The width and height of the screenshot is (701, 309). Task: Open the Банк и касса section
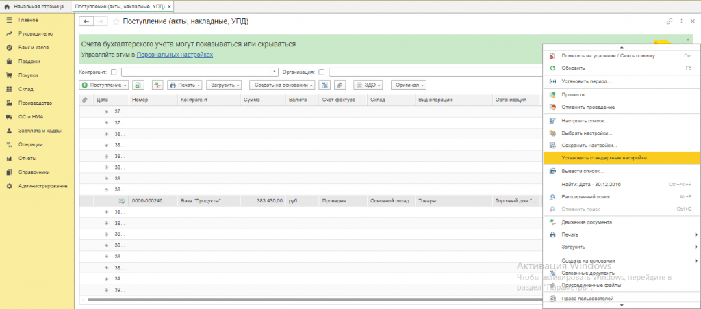[x=34, y=47]
